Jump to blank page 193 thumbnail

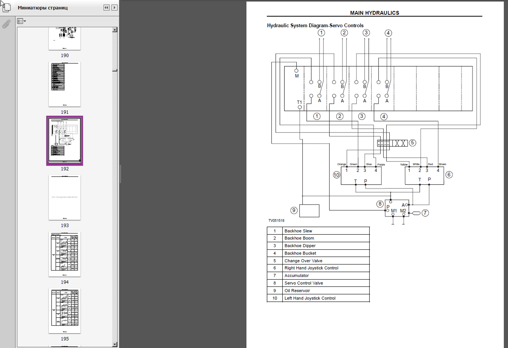coord(65,197)
